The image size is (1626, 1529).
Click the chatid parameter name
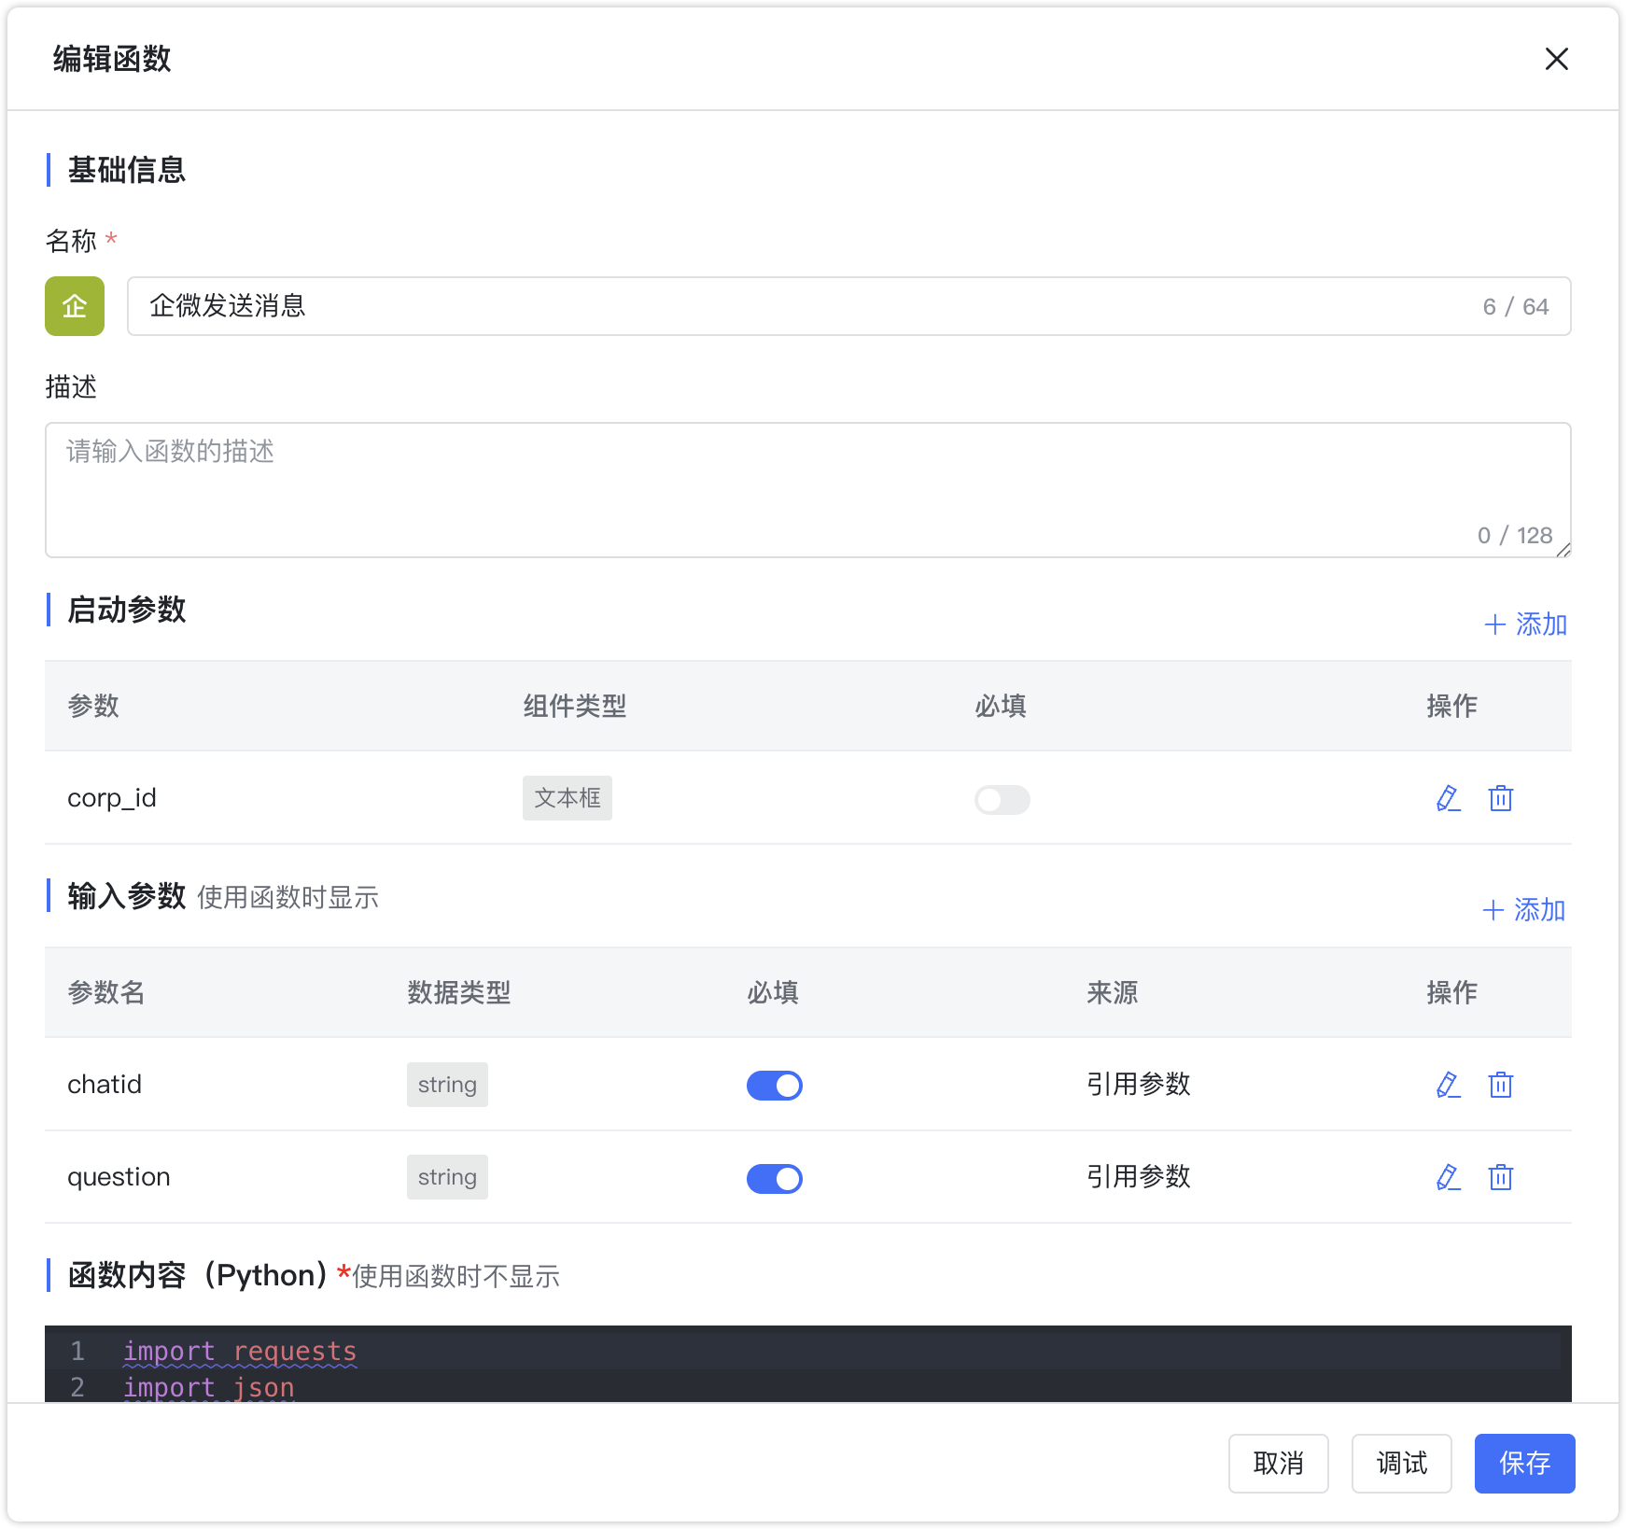pos(105,1085)
